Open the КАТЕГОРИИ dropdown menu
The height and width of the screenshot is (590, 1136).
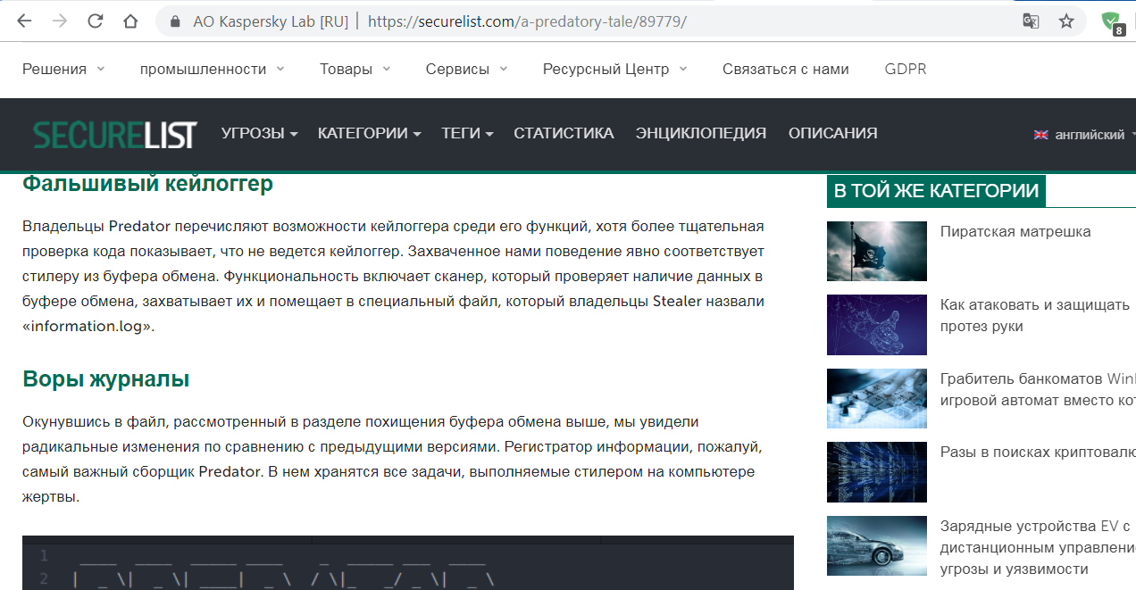click(x=370, y=133)
